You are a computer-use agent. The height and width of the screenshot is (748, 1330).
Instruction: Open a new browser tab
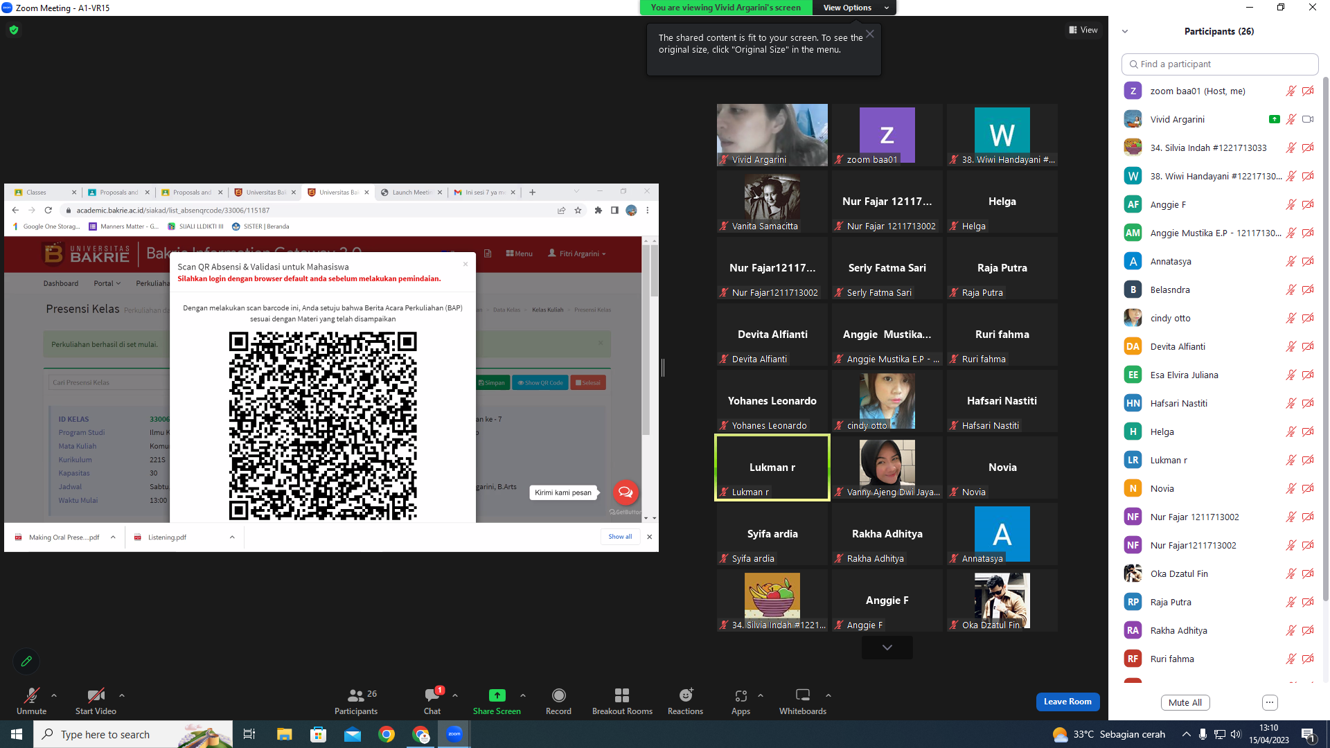[x=532, y=193]
